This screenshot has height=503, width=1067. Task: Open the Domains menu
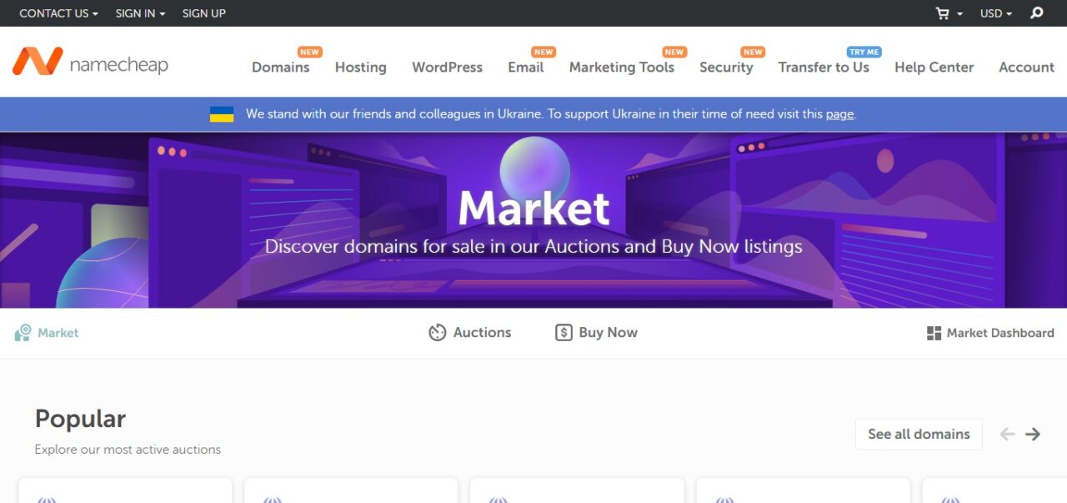coord(281,68)
